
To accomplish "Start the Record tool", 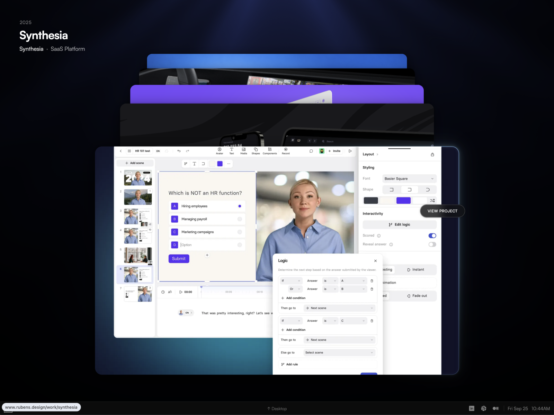I will [286, 151].
